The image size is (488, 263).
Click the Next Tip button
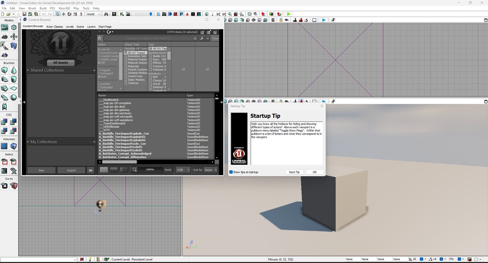294,172
